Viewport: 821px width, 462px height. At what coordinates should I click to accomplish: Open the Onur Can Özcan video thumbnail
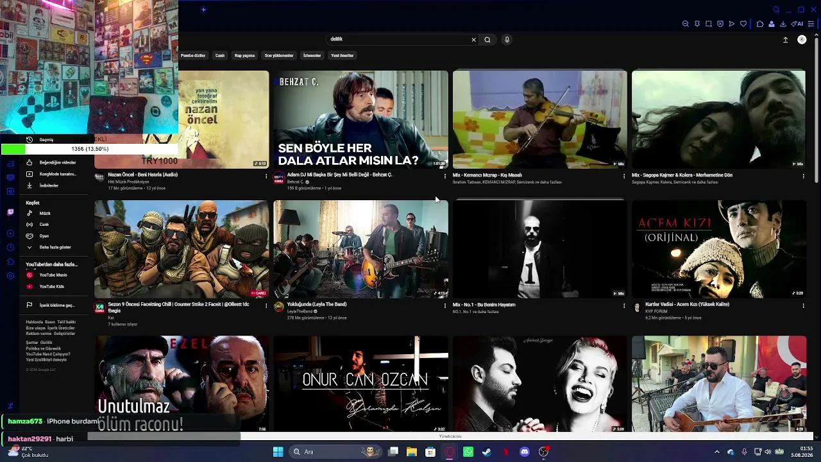[x=360, y=384]
